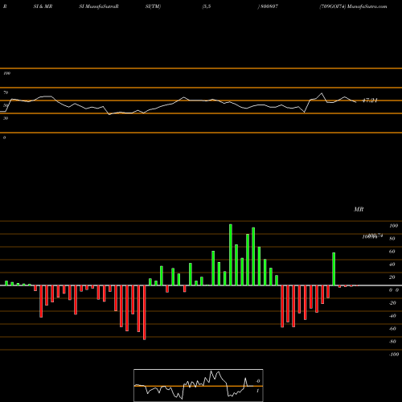Click the MR axis label 100
Viewport: 402px width, 402px height.
393,226
